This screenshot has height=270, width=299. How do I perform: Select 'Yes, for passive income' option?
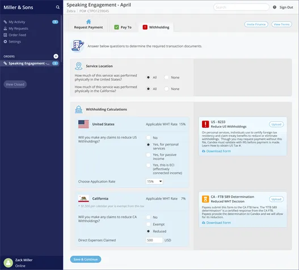148,155
